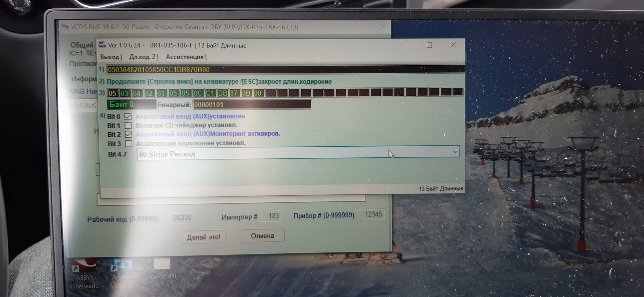Select byte cell 0C

tap(198, 93)
